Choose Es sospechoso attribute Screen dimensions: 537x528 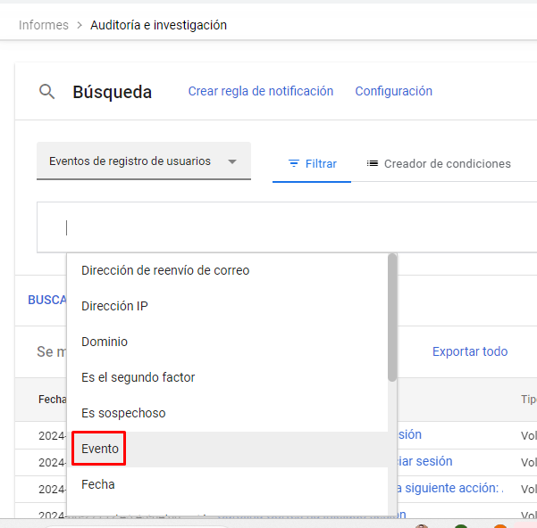point(228,413)
